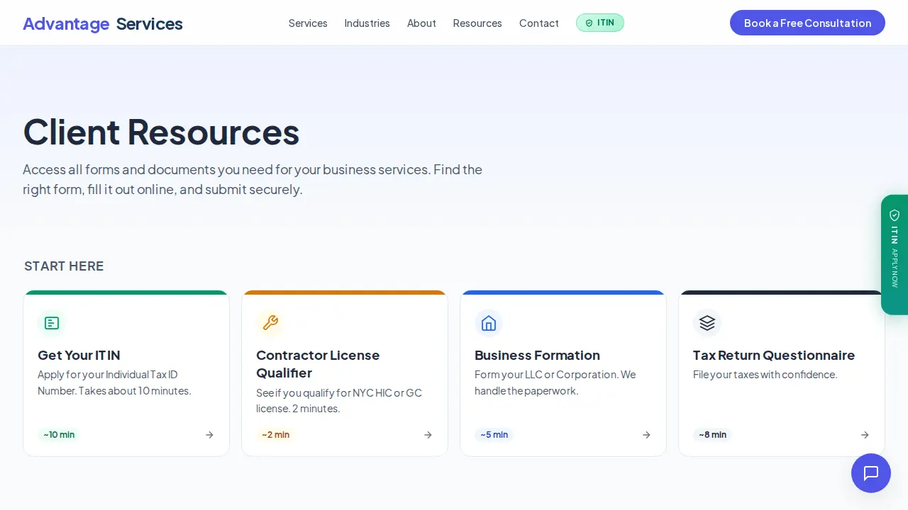The image size is (908, 510).
Task: Click the Client Resources heading
Action: (161, 132)
